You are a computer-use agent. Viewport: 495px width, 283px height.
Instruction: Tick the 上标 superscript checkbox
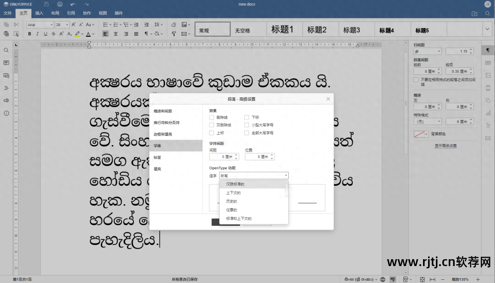pyautogui.click(x=212, y=133)
